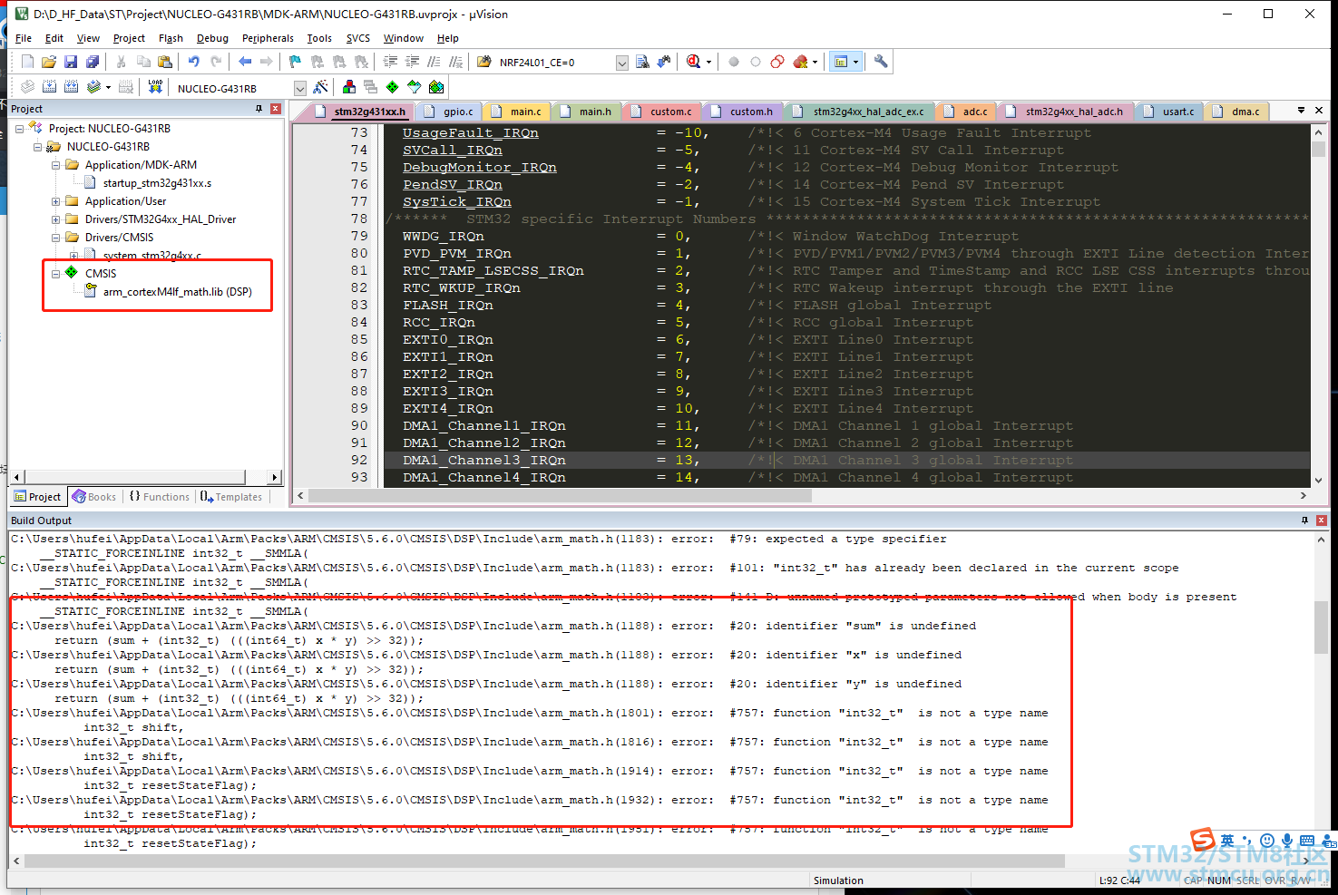Open the Project menu
The height and width of the screenshot is (895, 1338).
coord(129,38)
